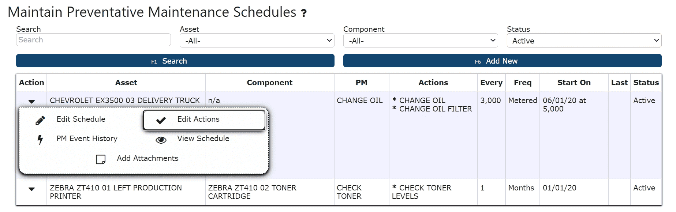The height and width of the screenshot is (212, 676).
Task: Collapse the action arrow for Chevrolet delivery truck
Action: (x=32, y=102)
